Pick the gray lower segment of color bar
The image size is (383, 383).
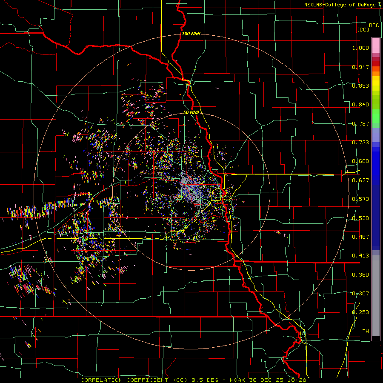(376, 296)
